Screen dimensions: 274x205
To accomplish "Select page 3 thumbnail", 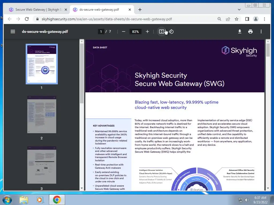I will pyautogui.click(x=42, y=165).
